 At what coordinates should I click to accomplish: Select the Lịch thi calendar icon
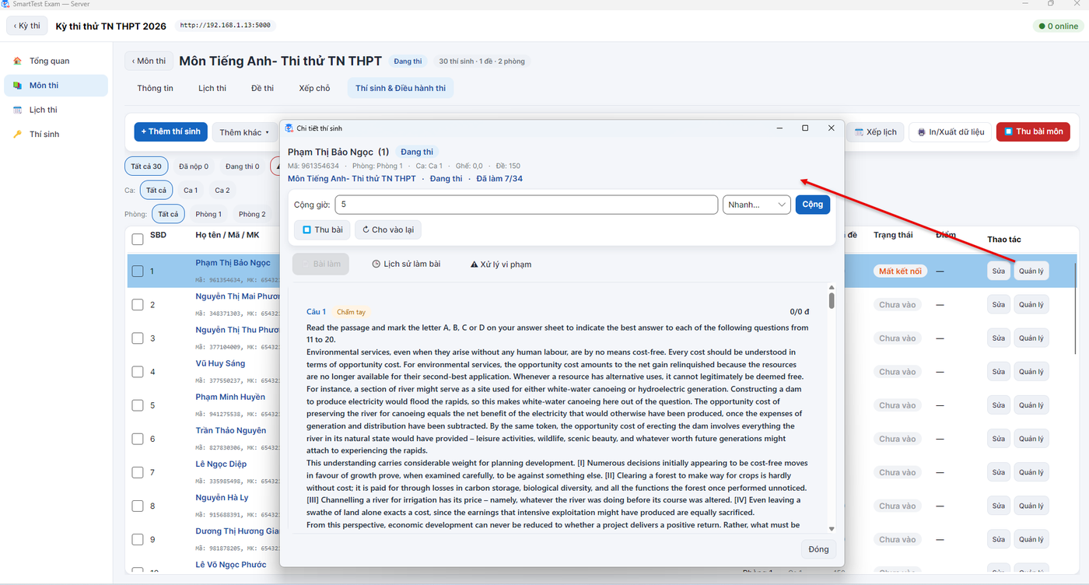coord(17,110)
